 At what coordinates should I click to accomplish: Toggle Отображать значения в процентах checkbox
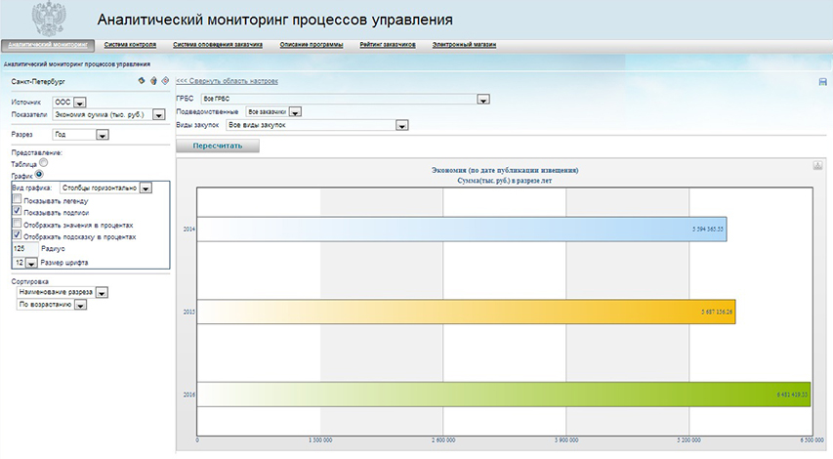click(x=17, y=224)
